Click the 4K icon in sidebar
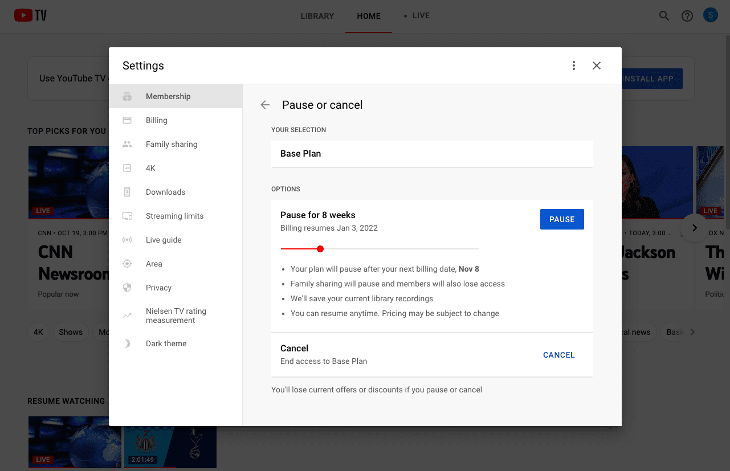The width and height of the screenshot is (730, 471). pyautogui.click(x=127, y=168)
